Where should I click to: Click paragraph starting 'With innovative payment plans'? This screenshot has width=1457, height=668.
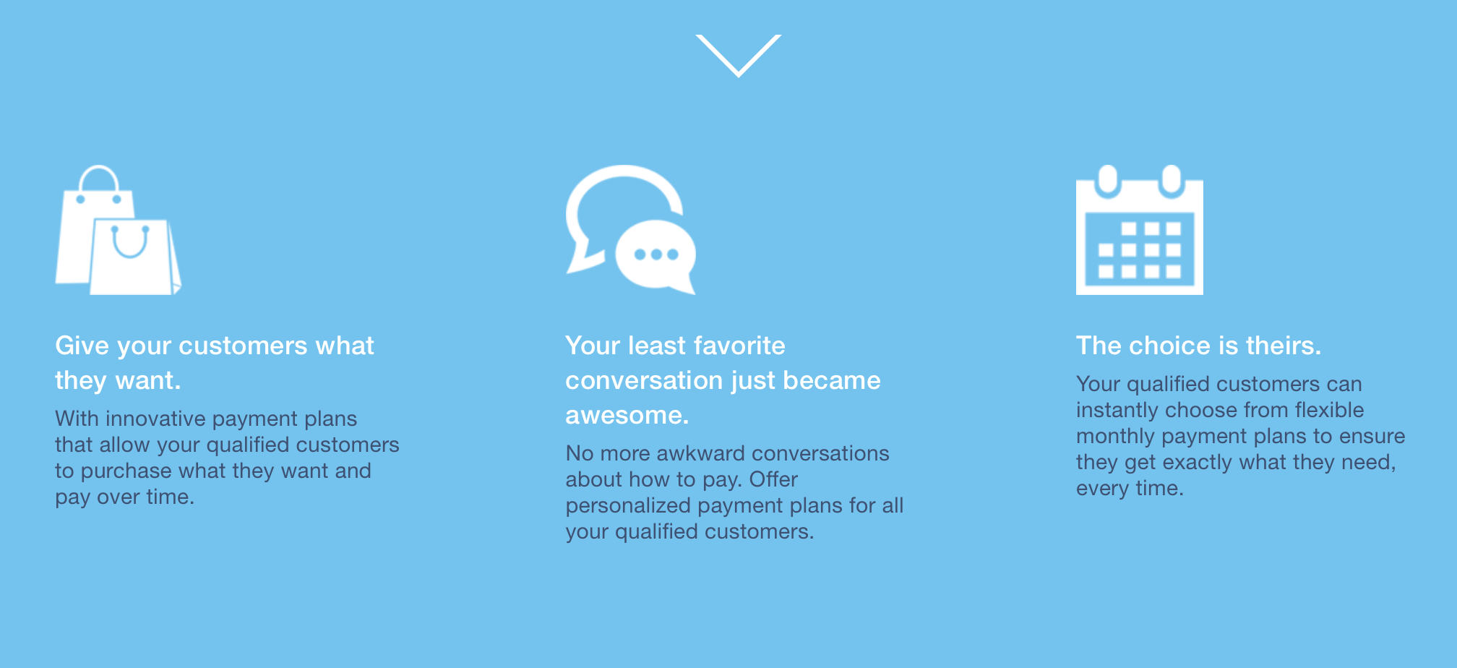[x=227, y=458]
